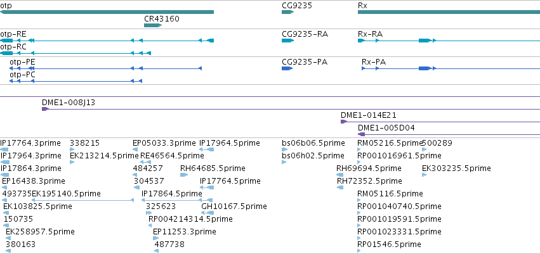
Task: Click EST RH69694.5prime
Action: tap(340, 175)
